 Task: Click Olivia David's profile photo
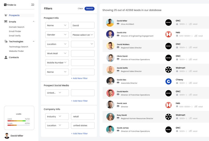(110, 58)
